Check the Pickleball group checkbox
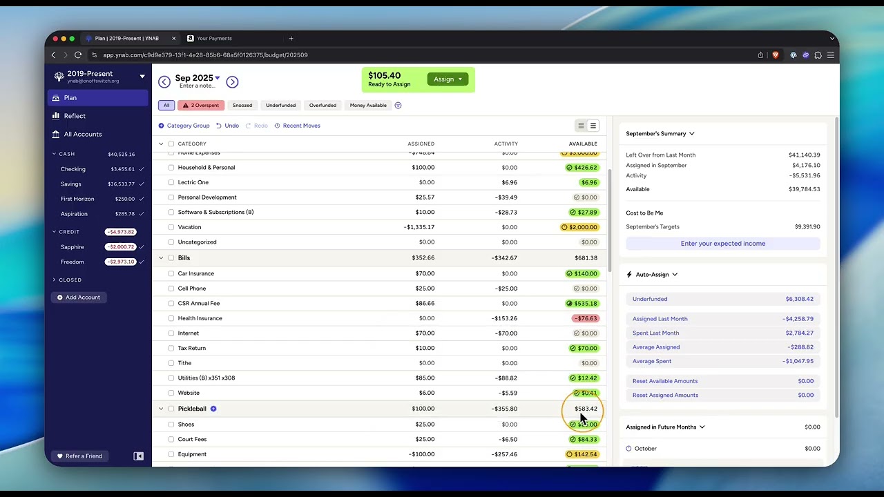The width and height of the screenshot is (884, 497). coord(171,409)
